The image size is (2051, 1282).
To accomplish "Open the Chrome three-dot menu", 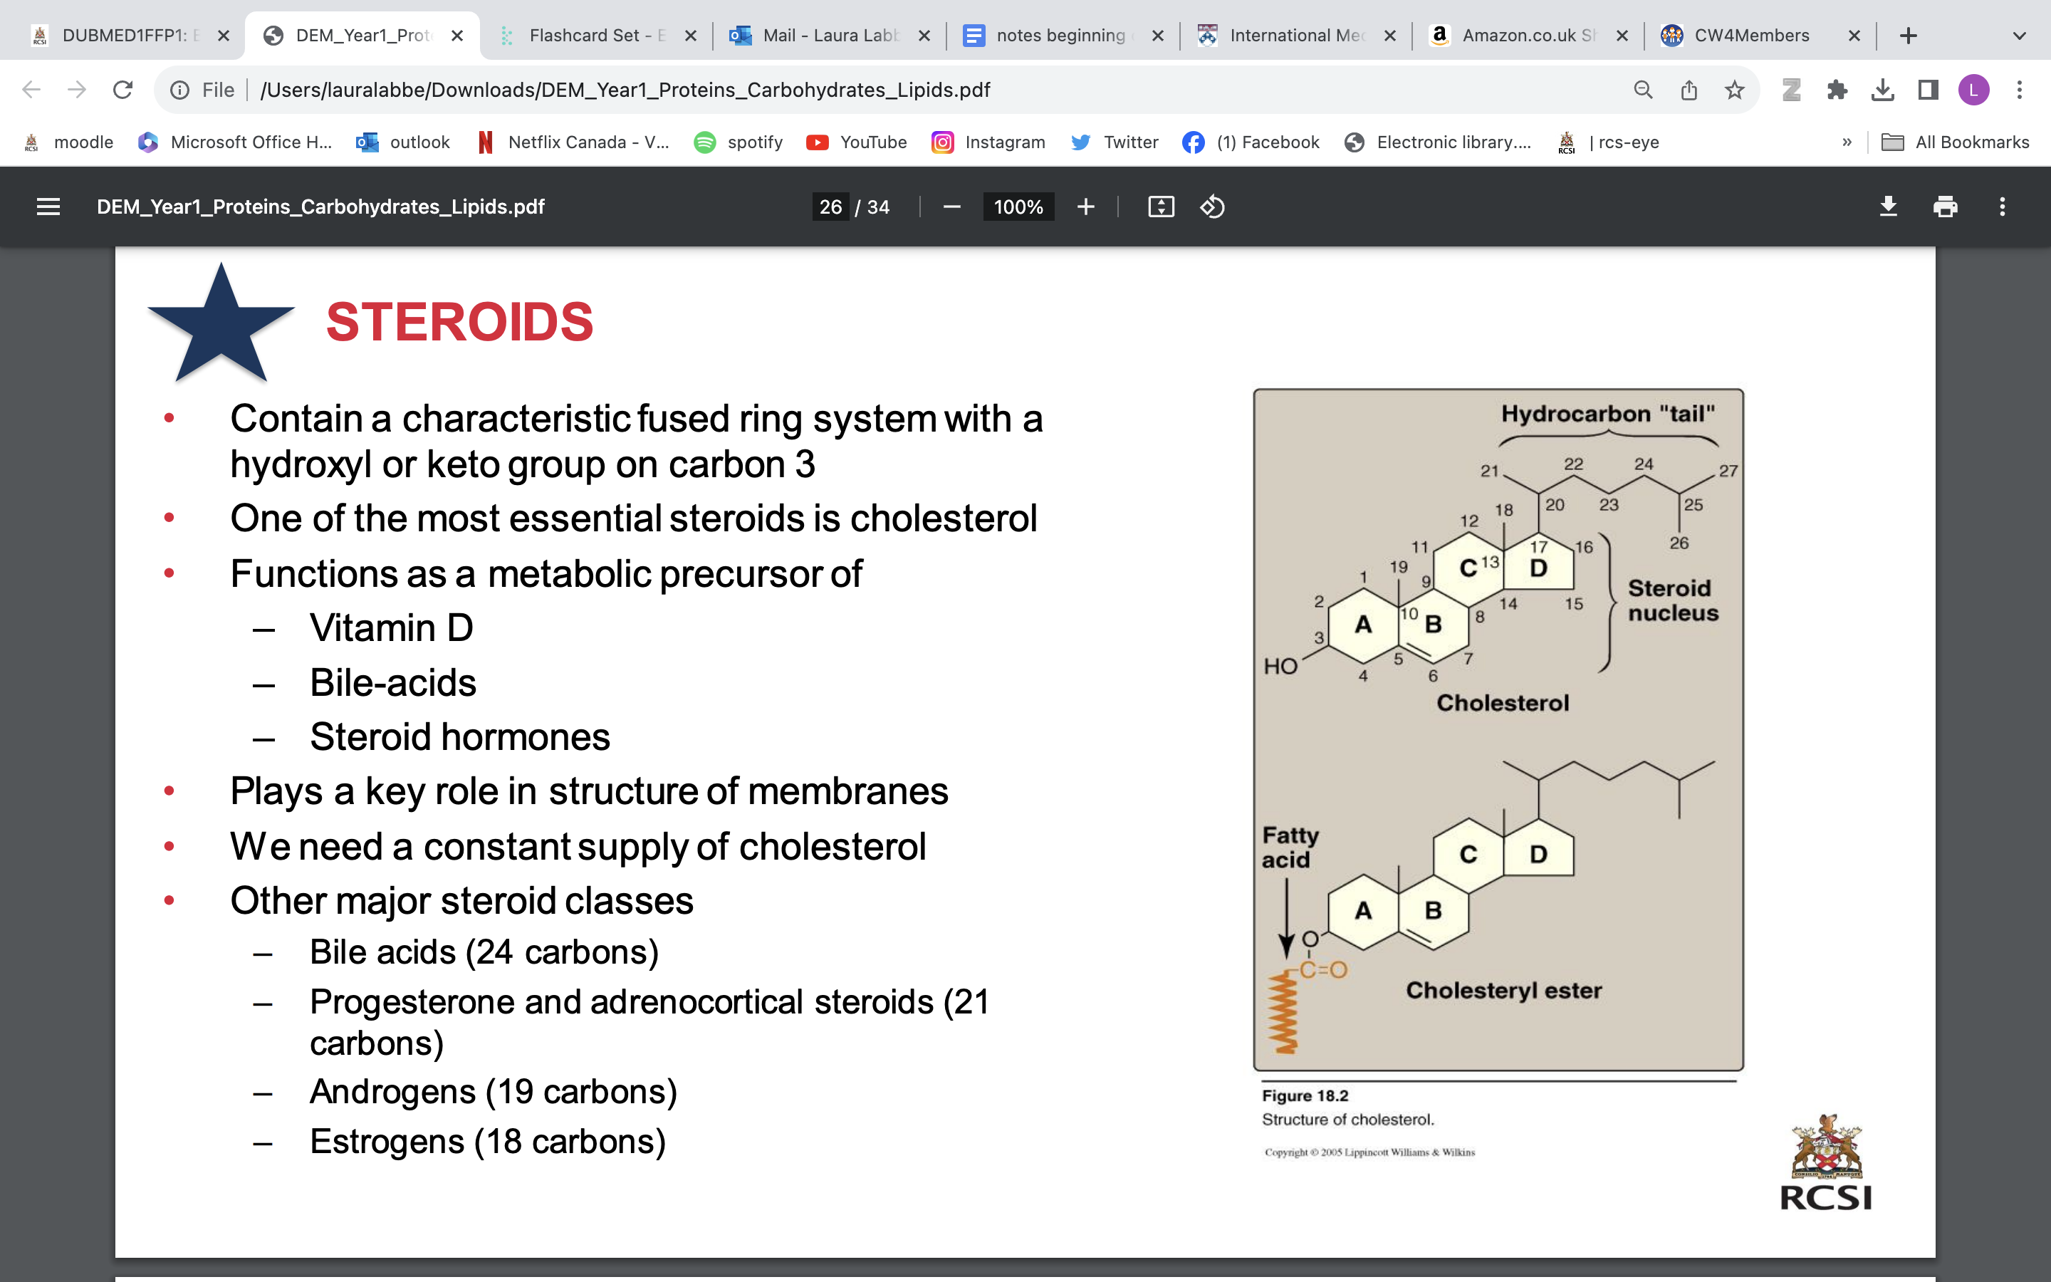I will [2020, 89].
